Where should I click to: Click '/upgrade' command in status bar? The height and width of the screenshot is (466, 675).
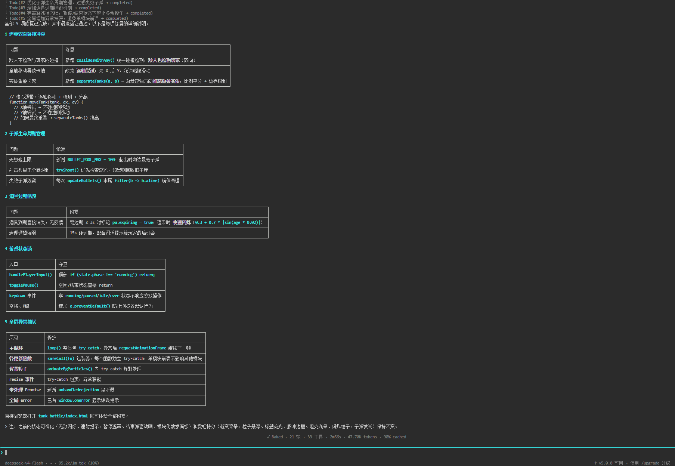click(x=650, y=463)
